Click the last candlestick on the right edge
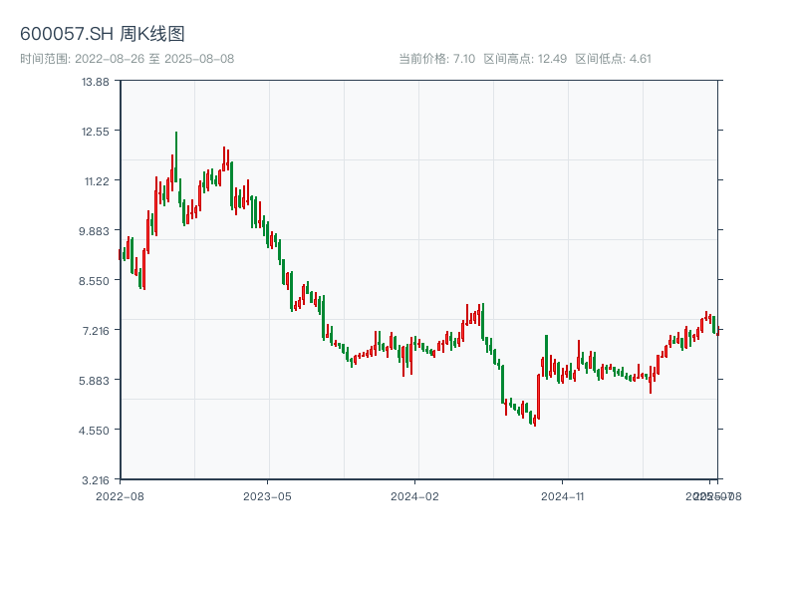 [x=717, y=330]
